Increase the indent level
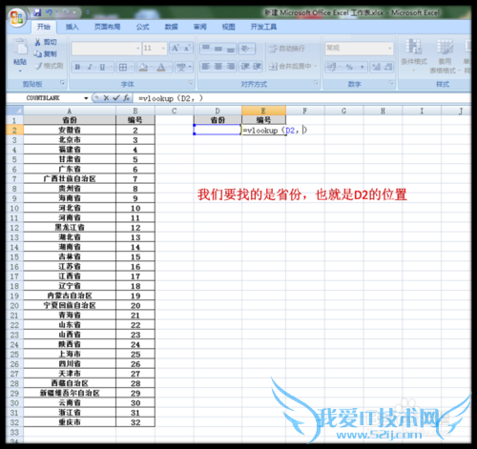477x449 pixels. (x=257, y=66)
